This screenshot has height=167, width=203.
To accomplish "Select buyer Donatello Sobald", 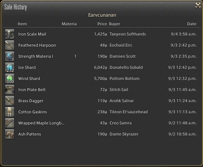I will (126, 68).
